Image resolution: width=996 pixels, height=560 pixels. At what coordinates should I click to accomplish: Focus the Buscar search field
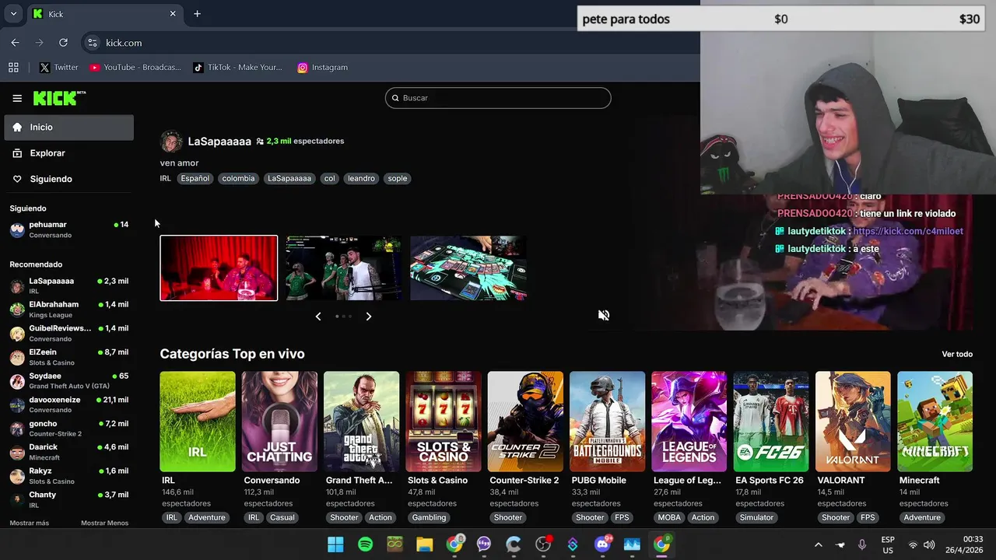click(498, 98)
